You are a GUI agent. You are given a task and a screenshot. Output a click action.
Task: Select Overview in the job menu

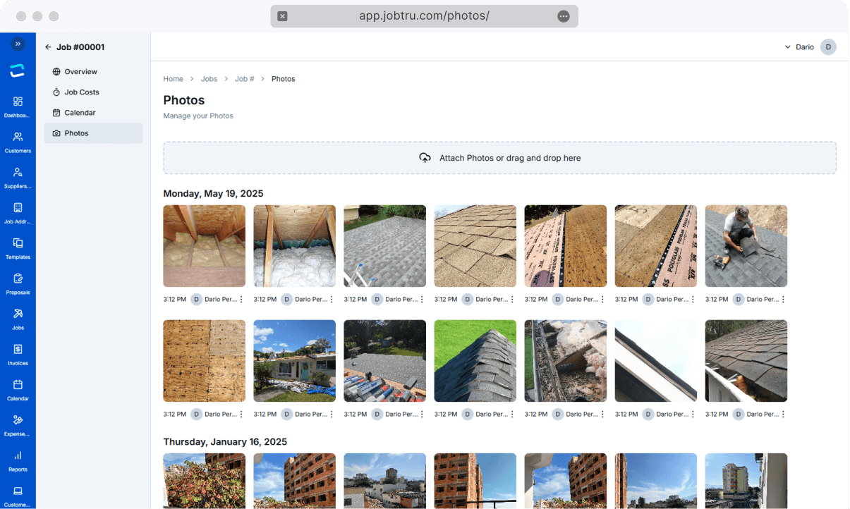point(93,72)
